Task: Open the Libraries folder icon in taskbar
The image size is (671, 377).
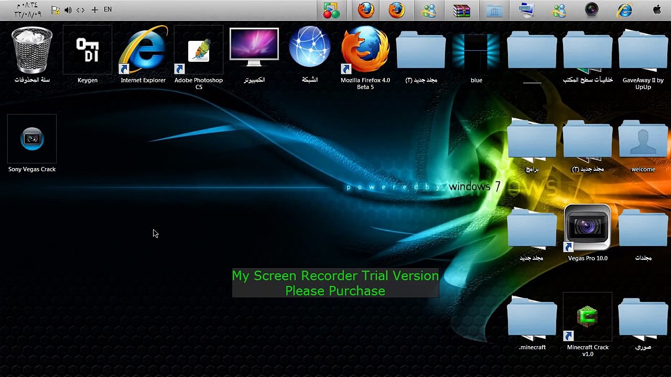Action: [494, 10]
